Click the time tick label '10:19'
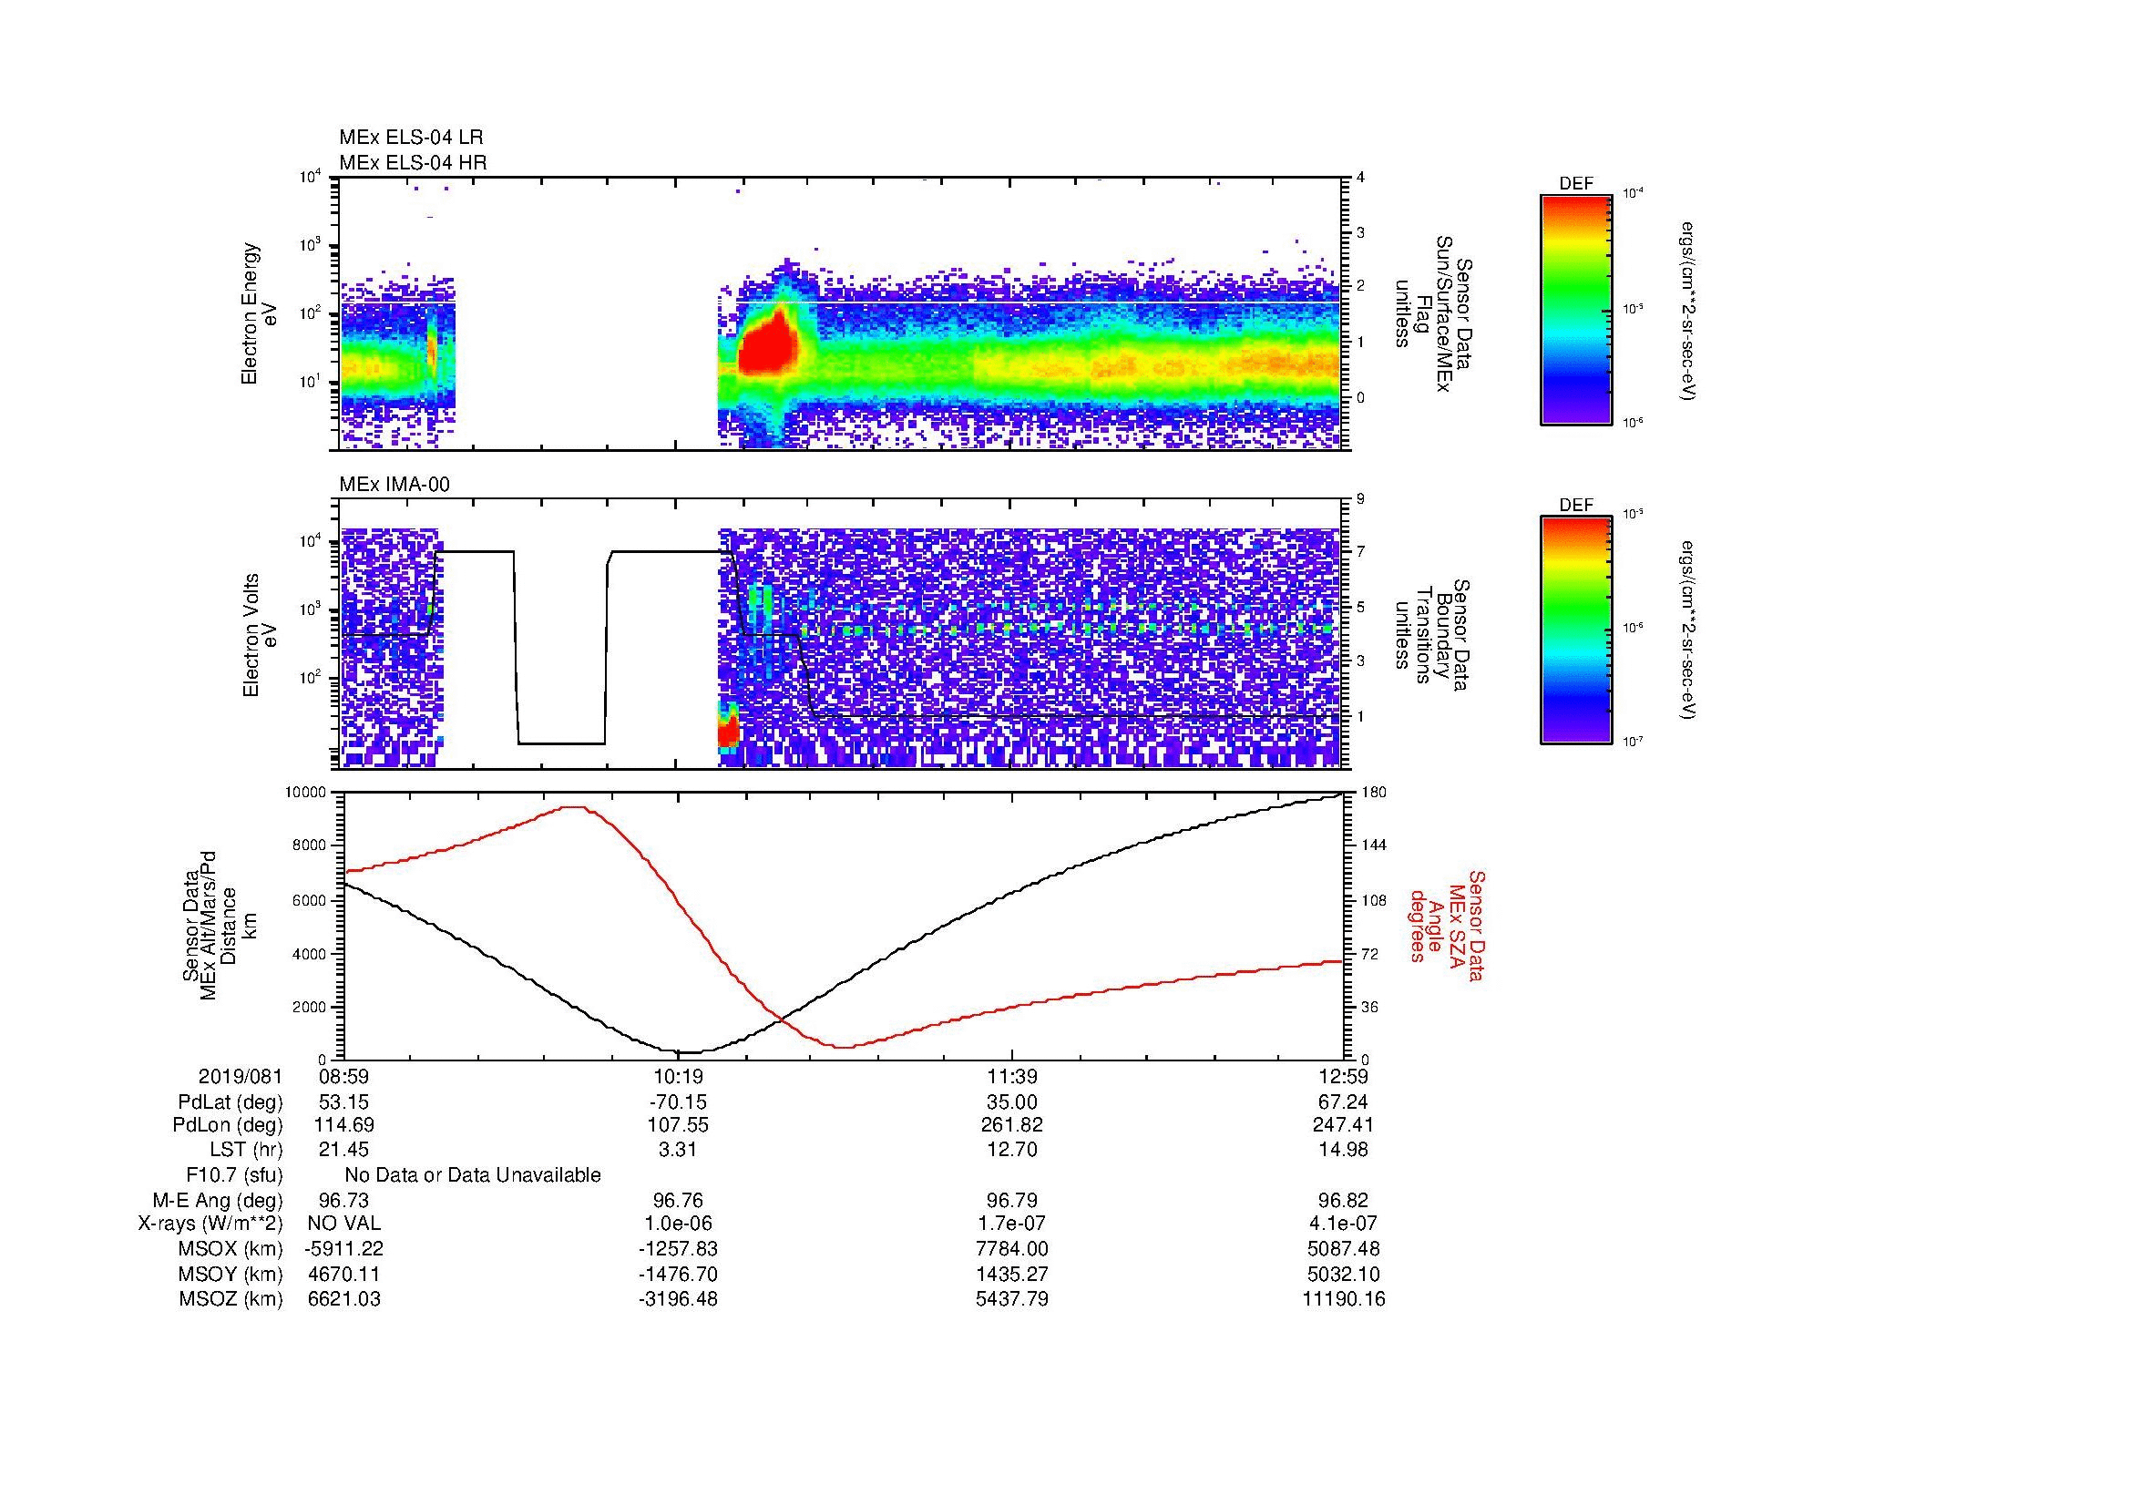Image resolution: width=2131 pixels, height=1506 pixels. coord(678,1076)
